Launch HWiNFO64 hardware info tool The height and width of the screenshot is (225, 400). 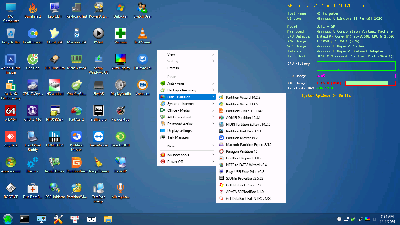click(54, 137)
